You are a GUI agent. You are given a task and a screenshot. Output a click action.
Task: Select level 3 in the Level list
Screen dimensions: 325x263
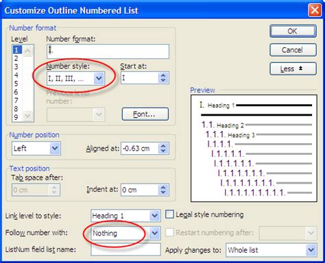(16, 66)
